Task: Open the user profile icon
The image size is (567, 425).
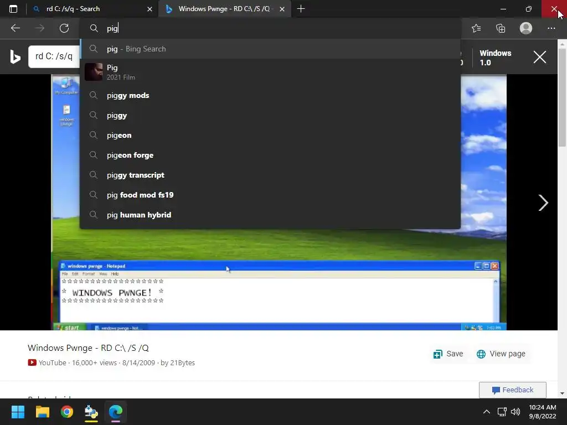Action: pyautogui.click(x=526, y=28)
